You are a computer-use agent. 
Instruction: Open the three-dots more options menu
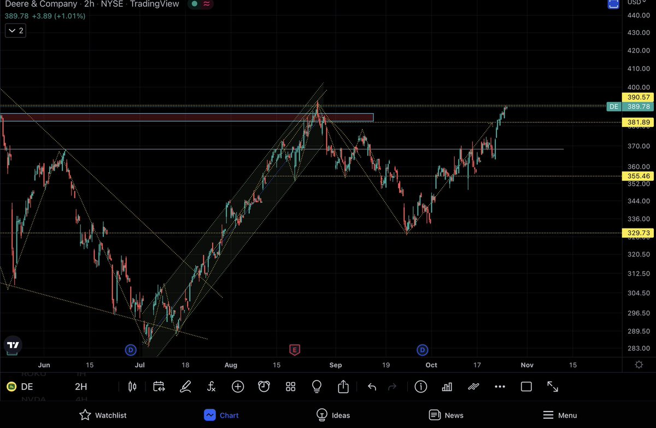[500, 387]
